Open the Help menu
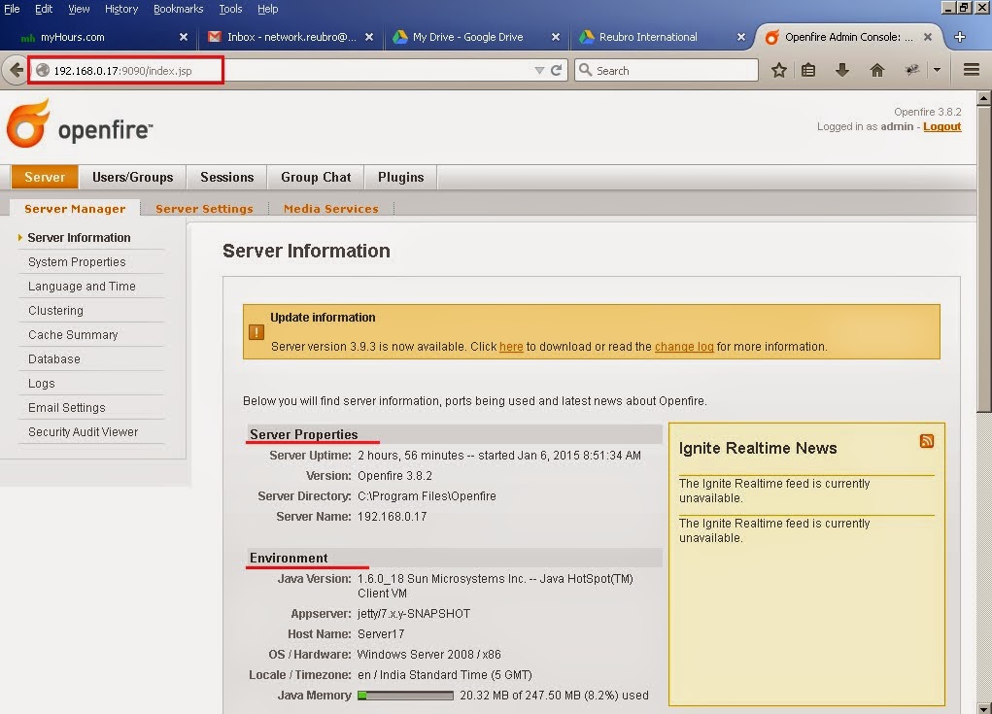 pyautogui.click(x=267, y=9)
